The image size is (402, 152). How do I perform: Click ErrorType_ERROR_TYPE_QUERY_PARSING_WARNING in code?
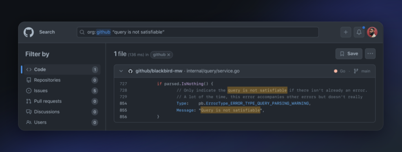[x=257, y=104]
